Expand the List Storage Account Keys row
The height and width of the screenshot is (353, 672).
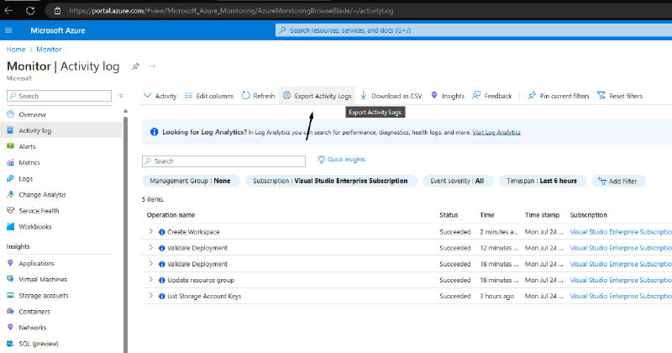(x=150, y=296)
